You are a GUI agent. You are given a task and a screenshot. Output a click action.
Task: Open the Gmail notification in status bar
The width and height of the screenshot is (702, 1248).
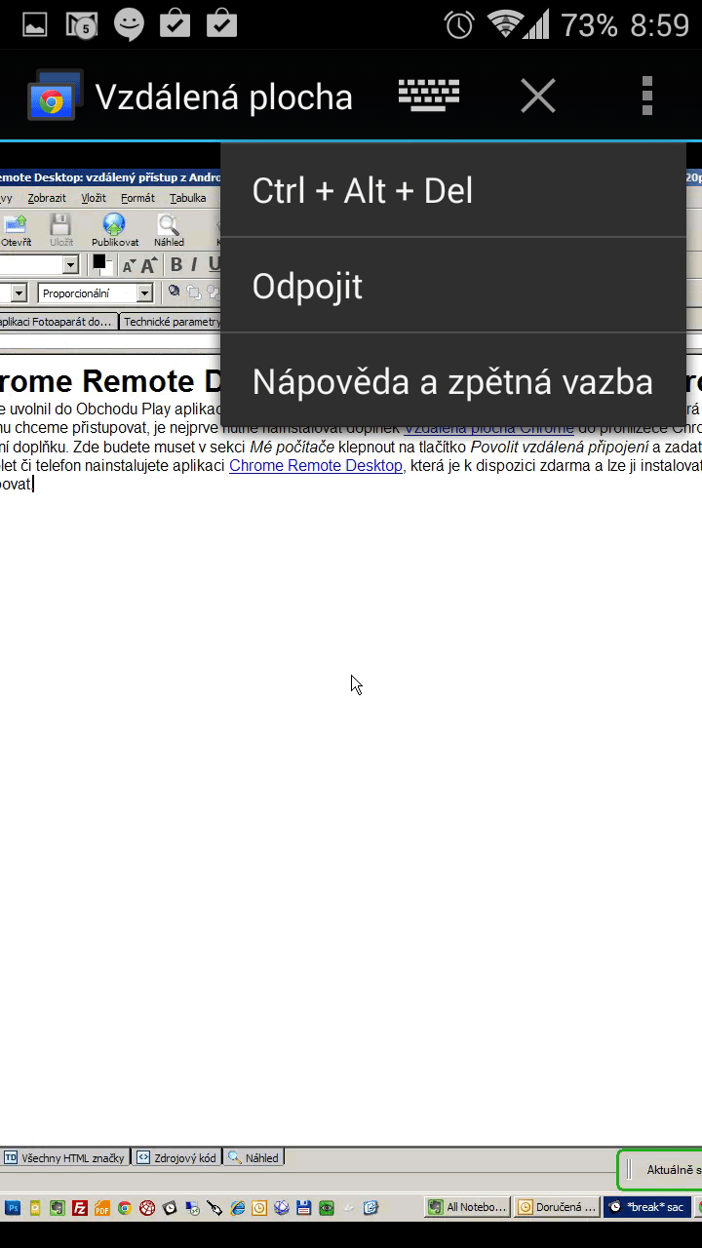[81, 24]
